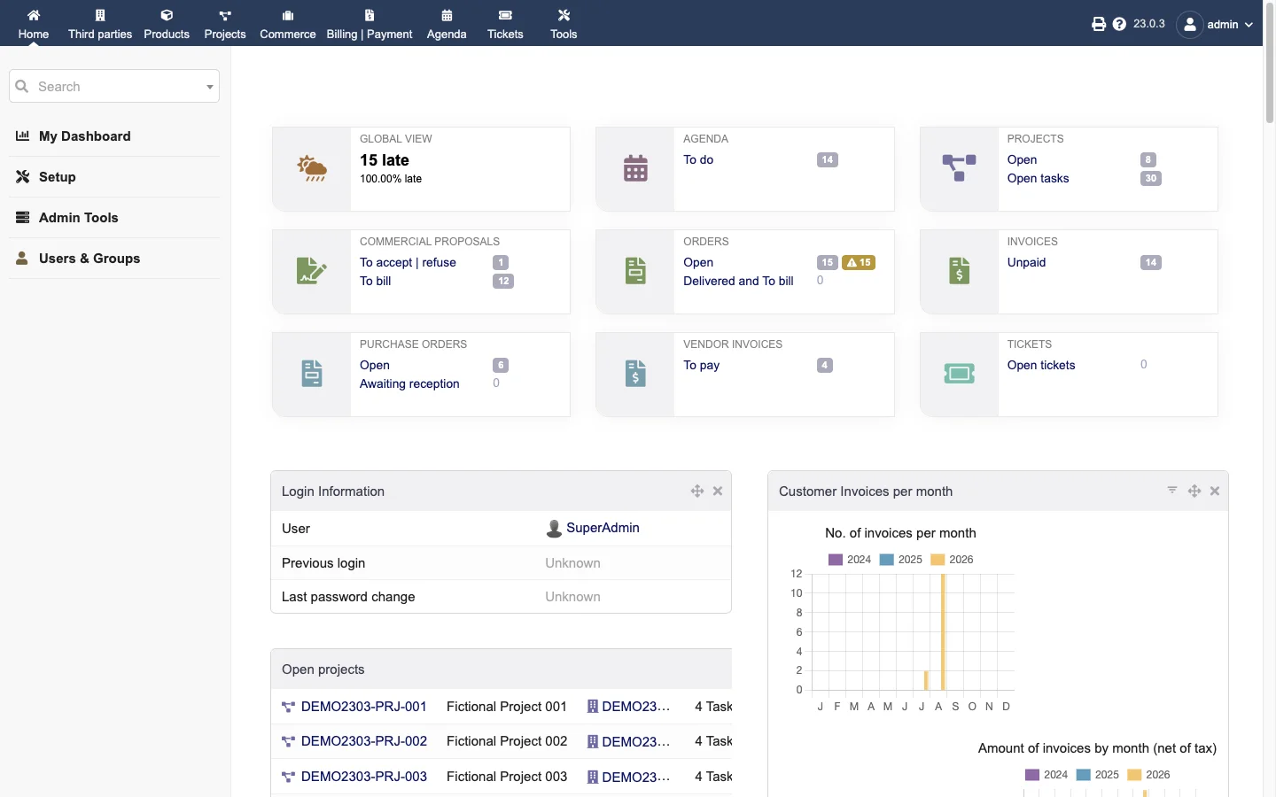This screenshot has height=797, width=1276.
Task: Click move handle on Login Information box
Action: [697, 491]
